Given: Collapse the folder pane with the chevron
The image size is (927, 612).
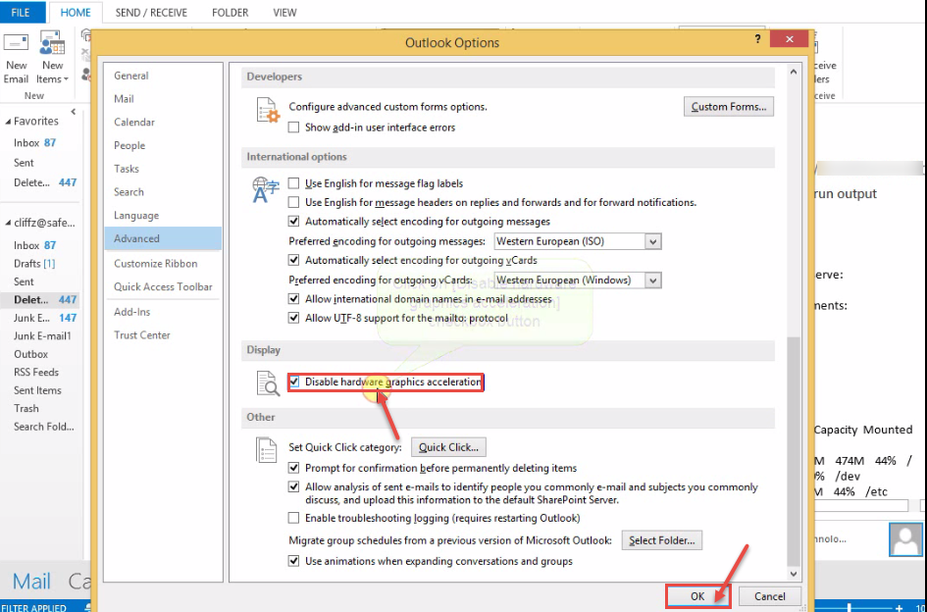Looking at the screenshot, I should tap(74, 112).
